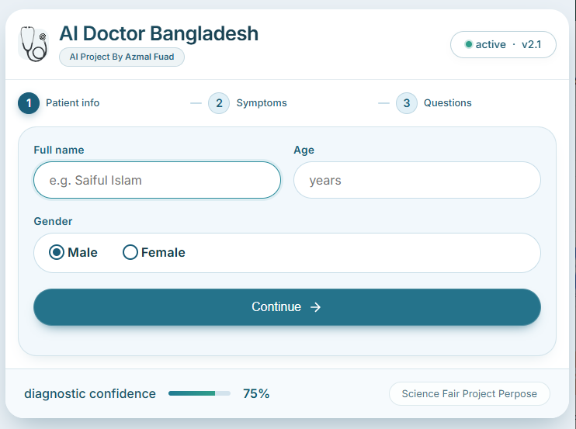Click the AI Project By Azmal Fuad badge
Screen dimensions: 576x429
point(122,57)
